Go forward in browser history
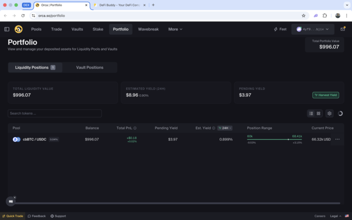The image size is (352, 220). (x=14, y=16)
